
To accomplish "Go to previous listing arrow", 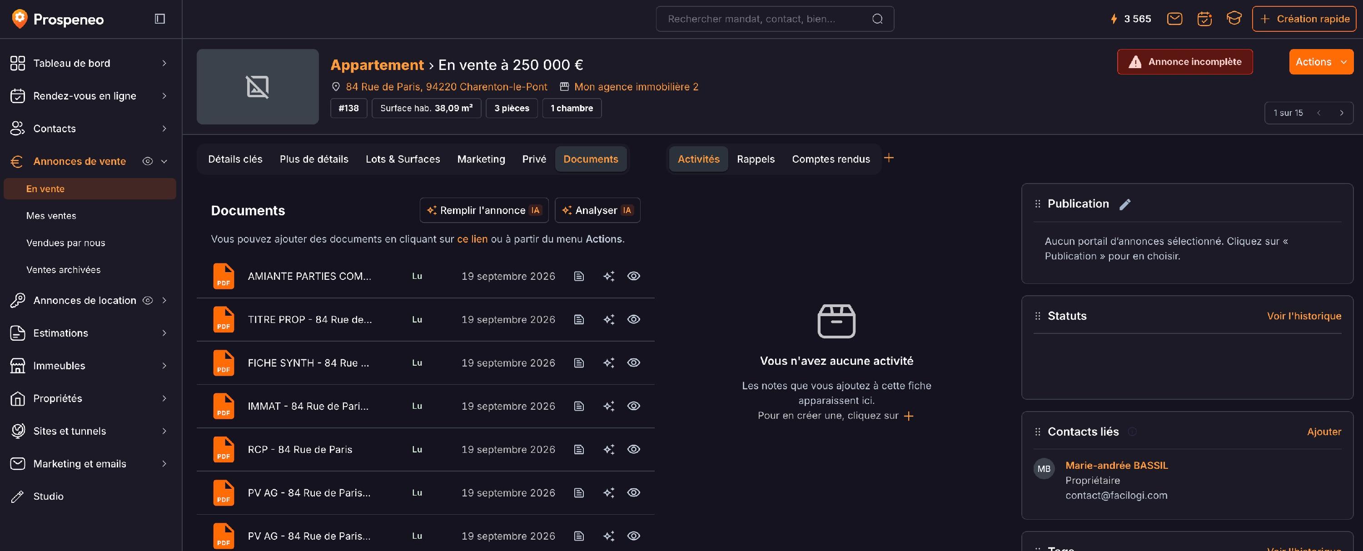I will click(1318, 113).
